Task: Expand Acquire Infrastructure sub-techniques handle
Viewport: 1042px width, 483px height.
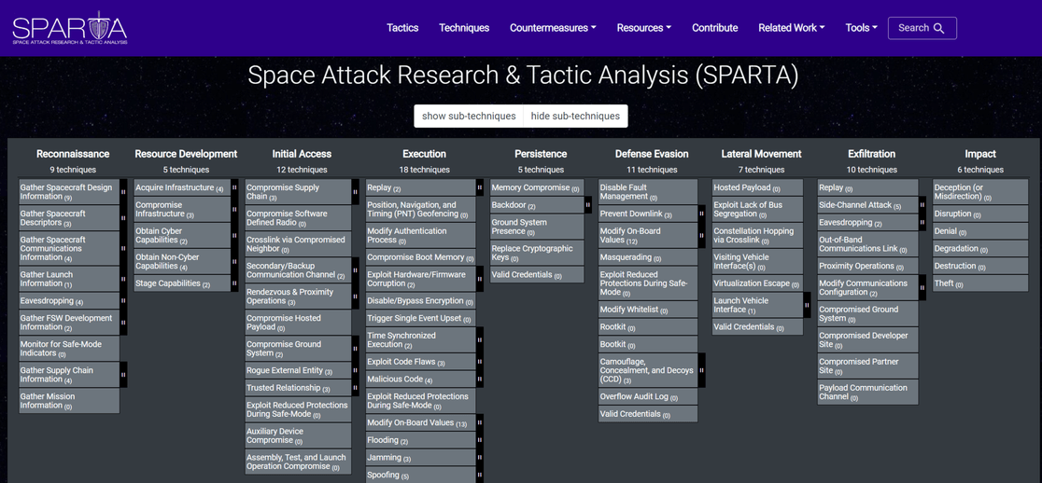Action: tap(234, 187)
